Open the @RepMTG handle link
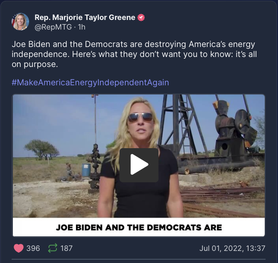This screenshot has height=263, width=278. point(53,27)
